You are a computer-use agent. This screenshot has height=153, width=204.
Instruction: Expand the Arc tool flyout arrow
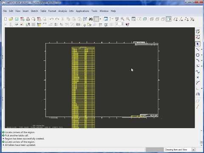click(202, 60)
